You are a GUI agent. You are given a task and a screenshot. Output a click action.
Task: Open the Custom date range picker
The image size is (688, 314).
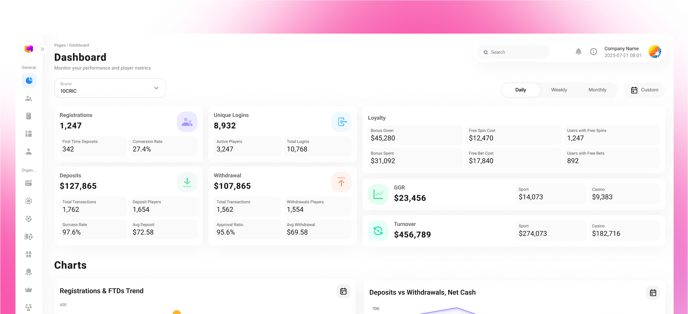[644, 90]
